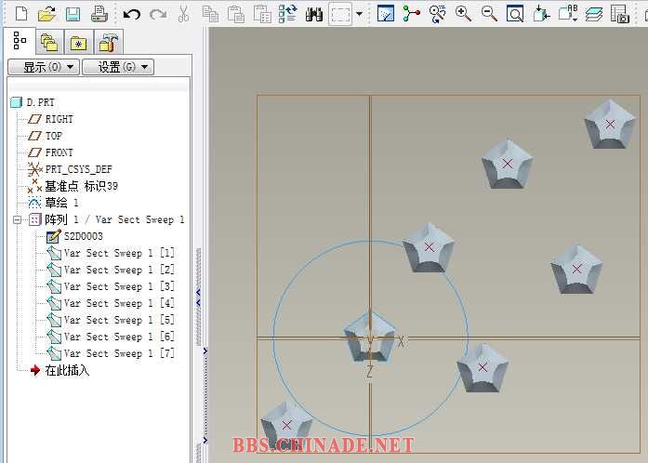Switch to the Connections tab
The width and height of the screenshot is (648, 463).
point(108,42)
